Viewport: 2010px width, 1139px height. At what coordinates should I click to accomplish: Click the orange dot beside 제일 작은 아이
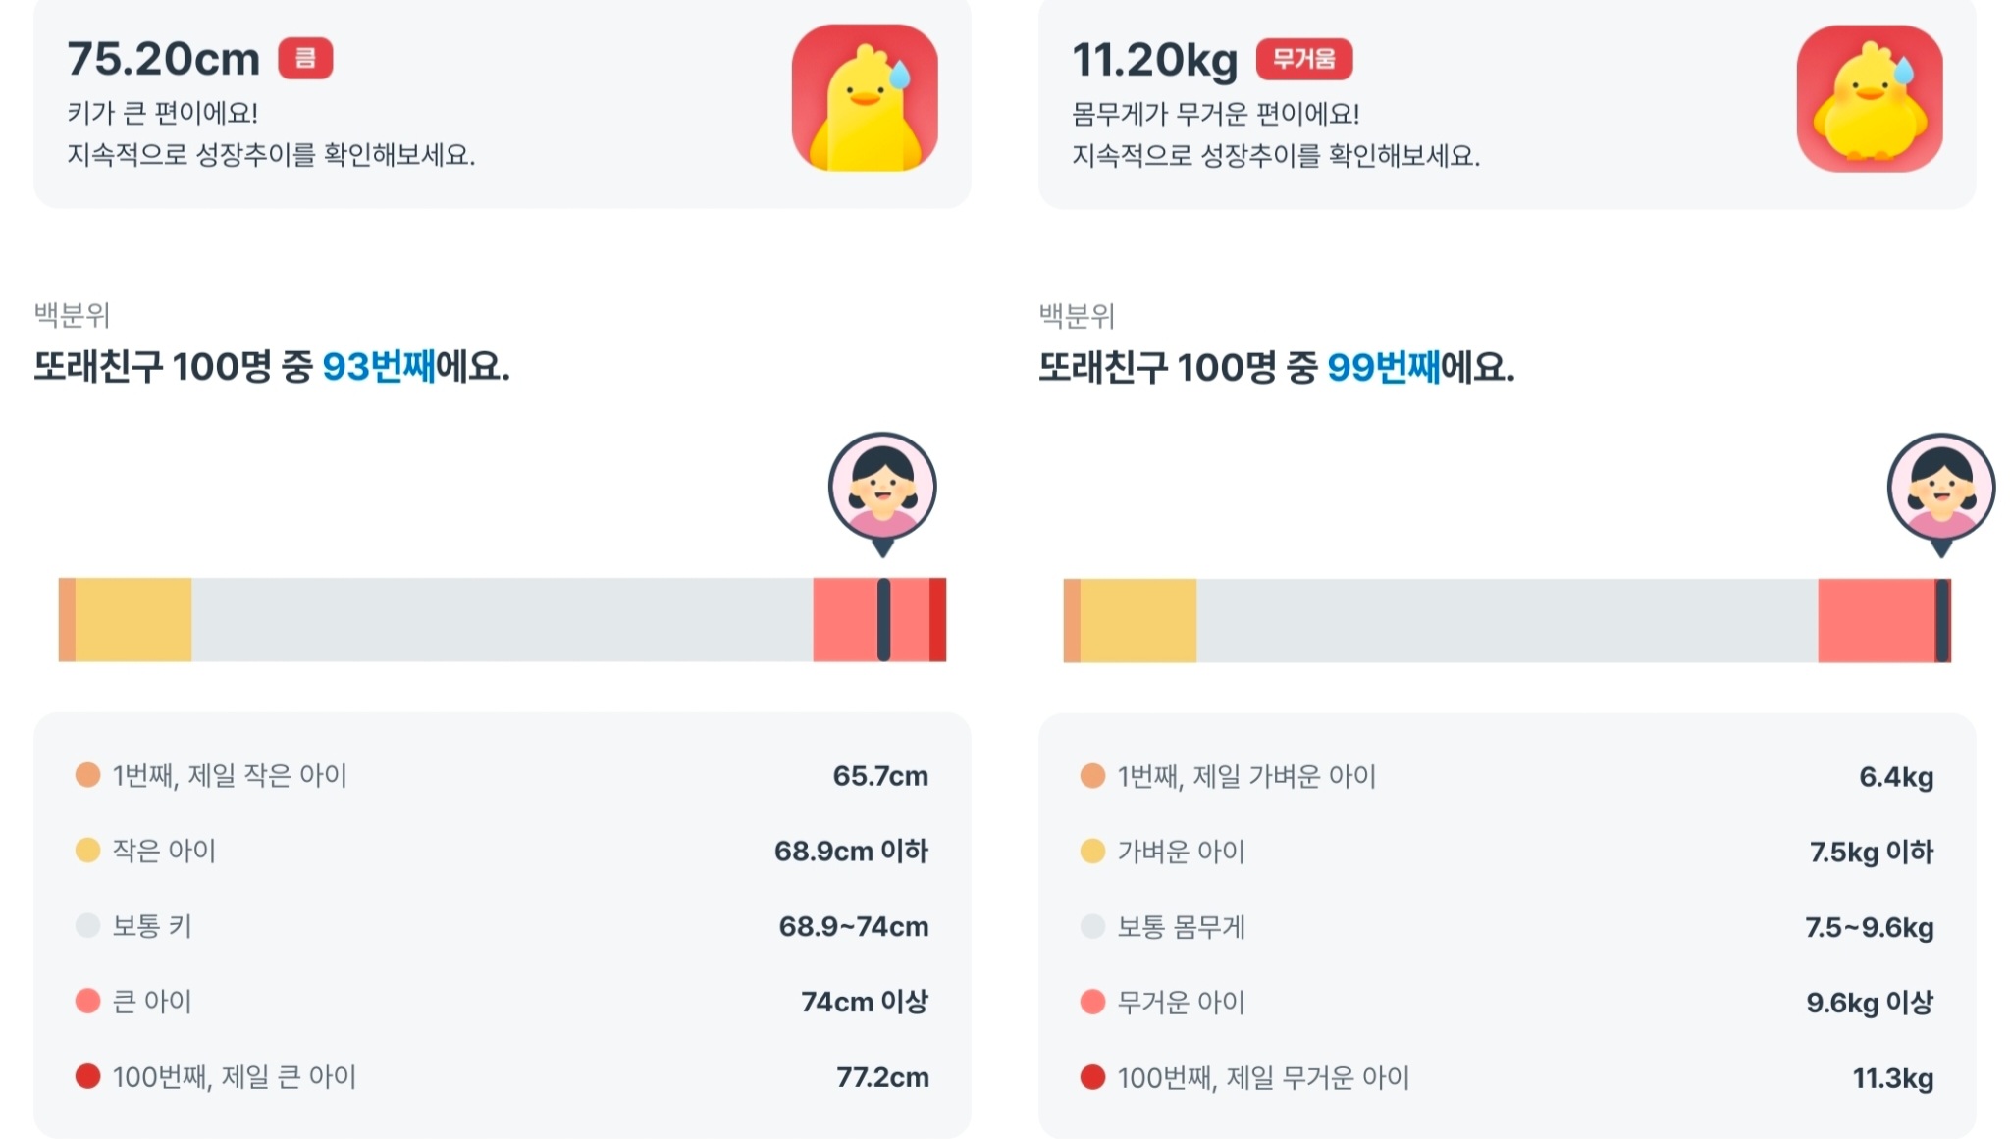(x=88, y=775)
